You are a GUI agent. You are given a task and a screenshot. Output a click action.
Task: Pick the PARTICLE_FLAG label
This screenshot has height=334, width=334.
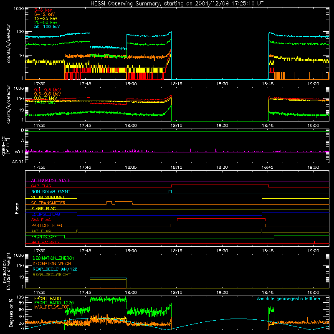pyautogui.click(x=47, y=225)
